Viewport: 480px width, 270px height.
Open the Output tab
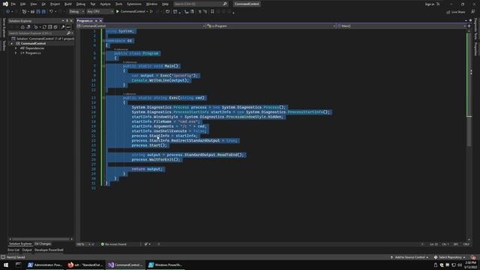tap(27, 250)
